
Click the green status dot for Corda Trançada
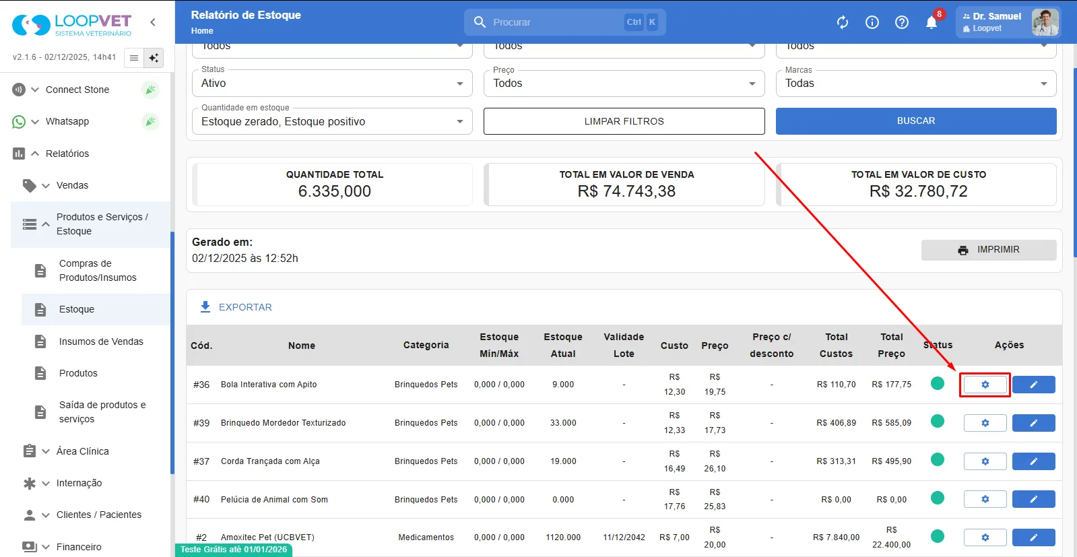point(937,460)
